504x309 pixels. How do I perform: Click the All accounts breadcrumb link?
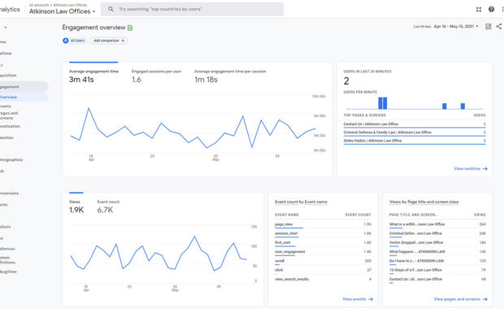(x=39, y=5)
